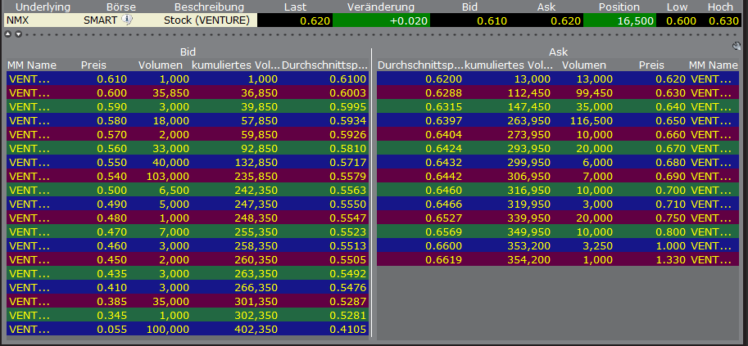Click ask volume 3,250 at 1.000

[x=599, y=246]
